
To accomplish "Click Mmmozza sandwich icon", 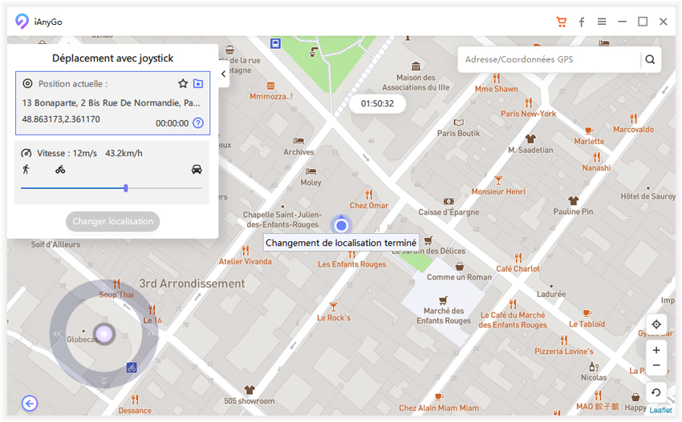I will click(270, 86).
